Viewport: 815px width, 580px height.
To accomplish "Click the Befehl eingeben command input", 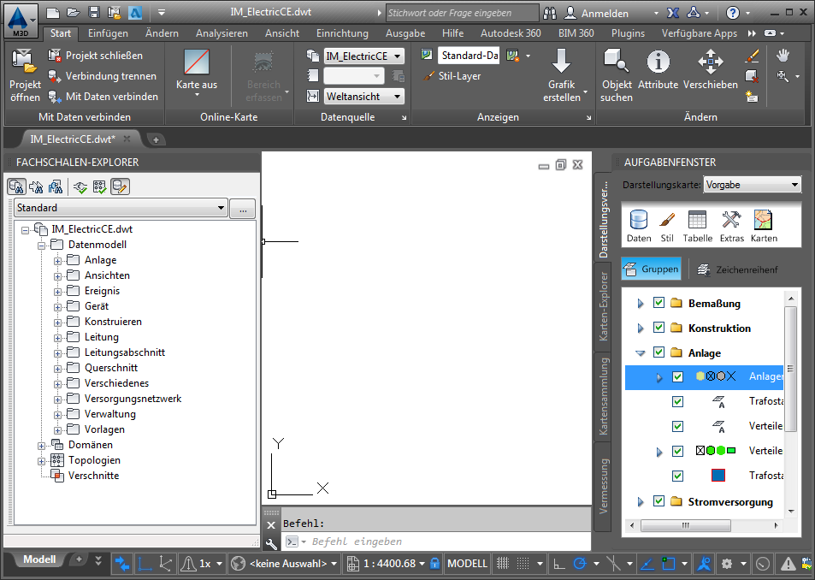I will pyautogui.click(x=437, y=542).
